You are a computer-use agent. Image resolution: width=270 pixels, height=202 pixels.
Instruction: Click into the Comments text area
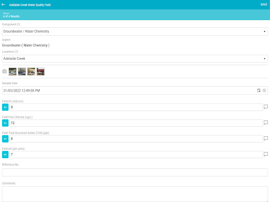[x=135, y=194]
